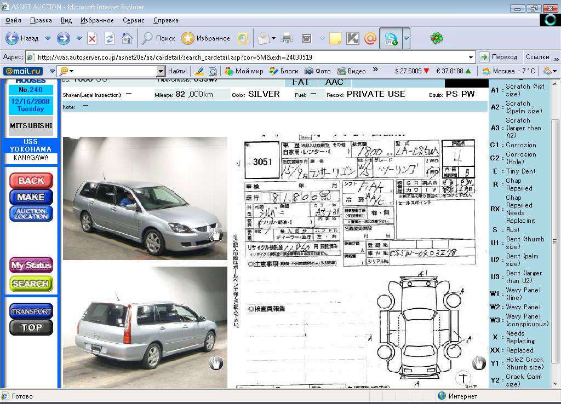
Task: Click the red BACK button
Action: point(31,181)
